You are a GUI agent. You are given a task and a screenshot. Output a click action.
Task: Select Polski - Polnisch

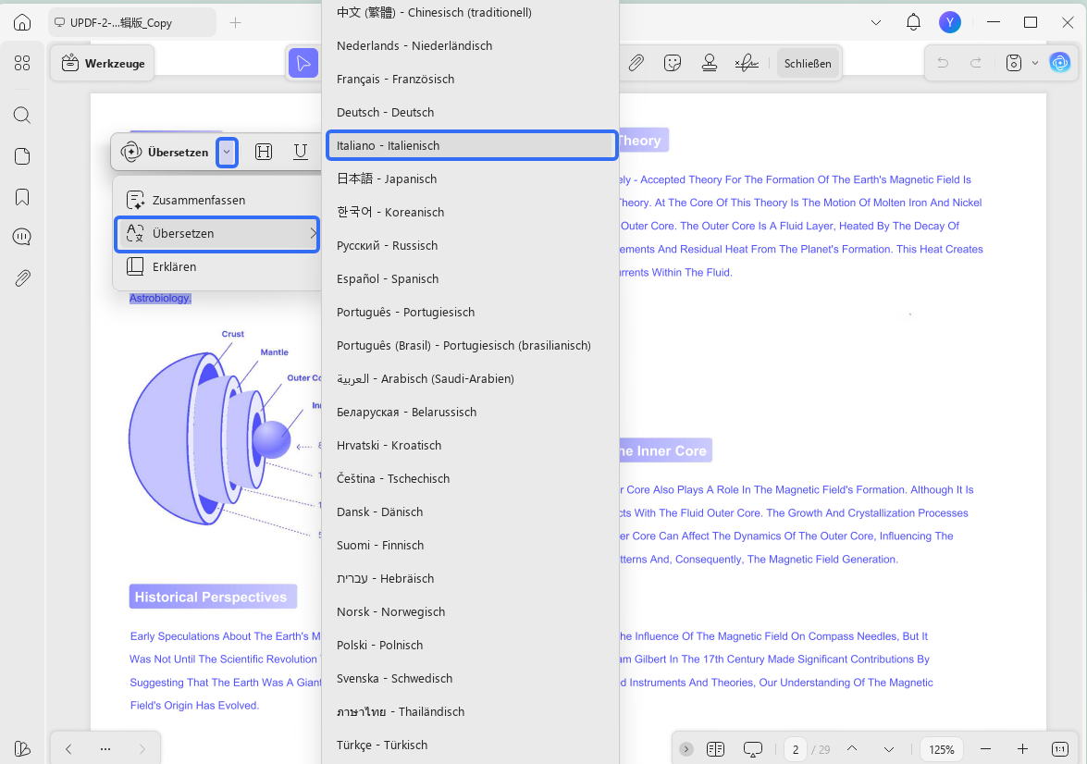click(x=471, y=645)
